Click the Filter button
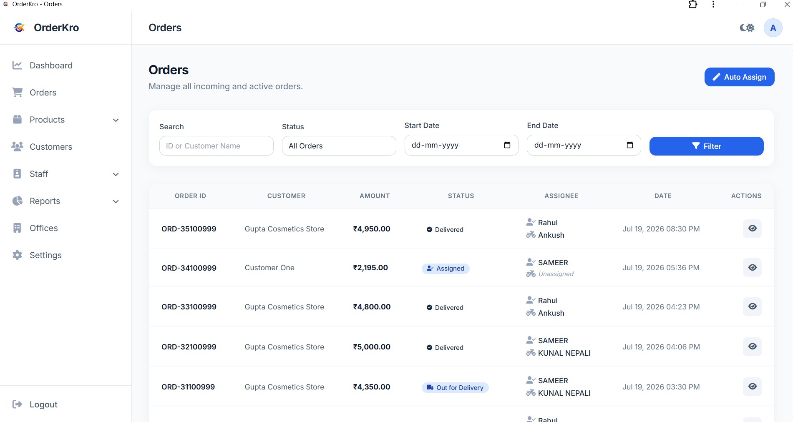Screen dimensions: 793x422 pyautogui.click(x=706, y=146)
